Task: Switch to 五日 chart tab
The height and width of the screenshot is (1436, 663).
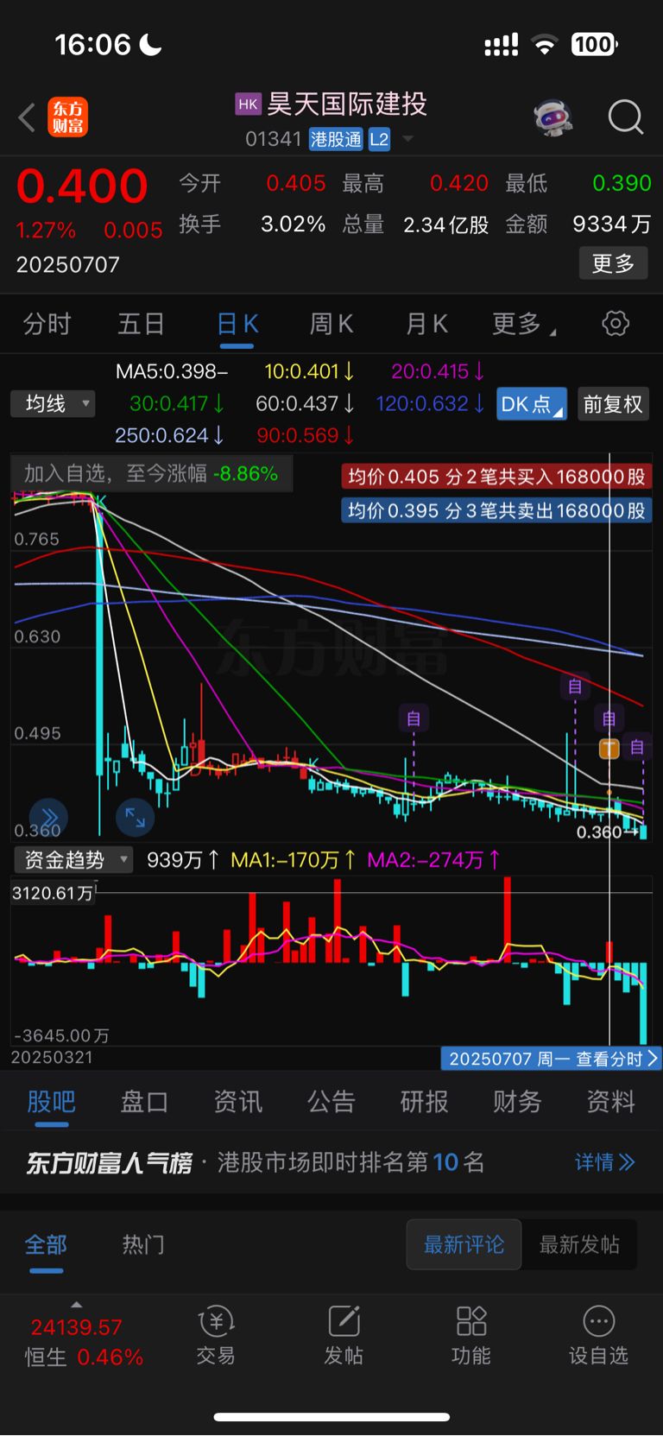Action: [x=141, y=324]
